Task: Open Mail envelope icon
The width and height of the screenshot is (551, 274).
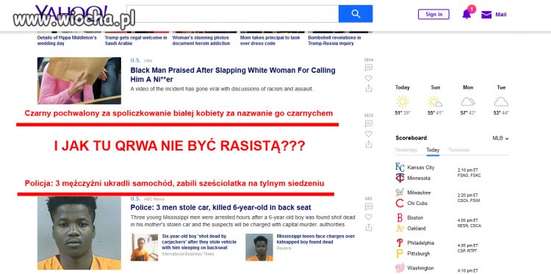Action: tap(486, 15)
